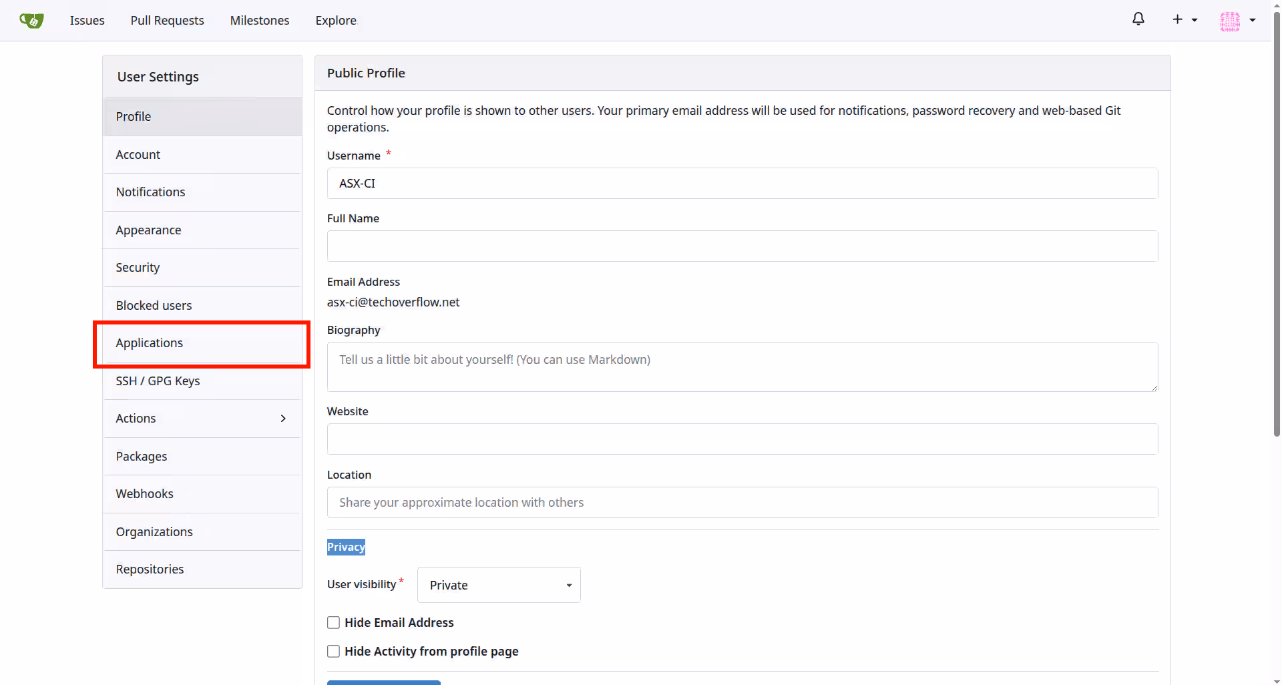The height and width of the screenshot is (685, 1282).
Task: Go to Security settings
Action: point(138,267)
